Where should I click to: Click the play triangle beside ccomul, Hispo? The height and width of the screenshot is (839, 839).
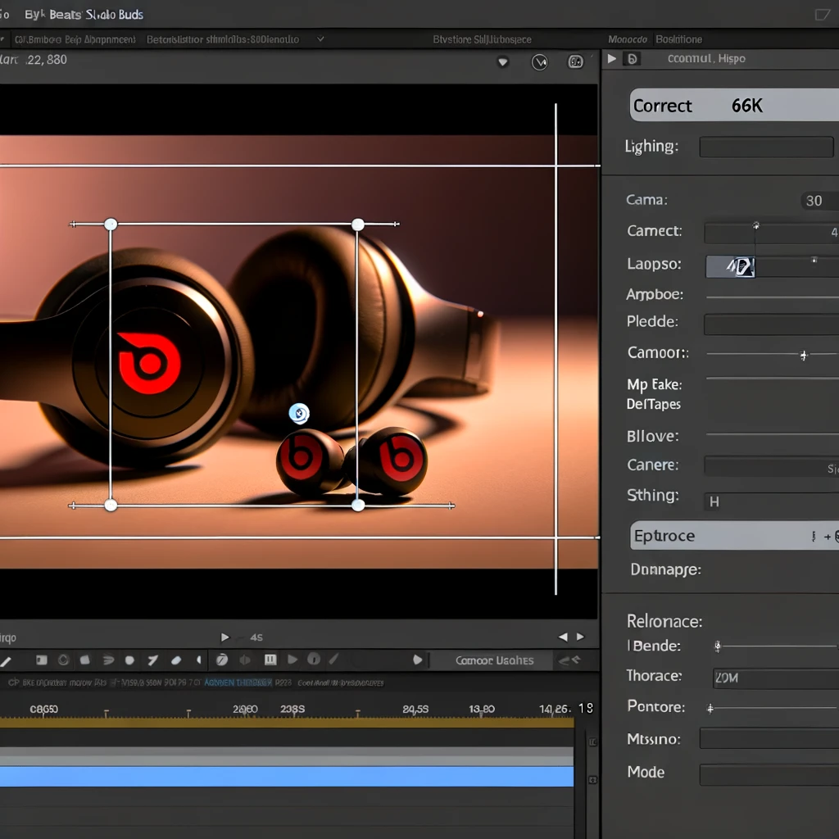click(x=611, y=59)
